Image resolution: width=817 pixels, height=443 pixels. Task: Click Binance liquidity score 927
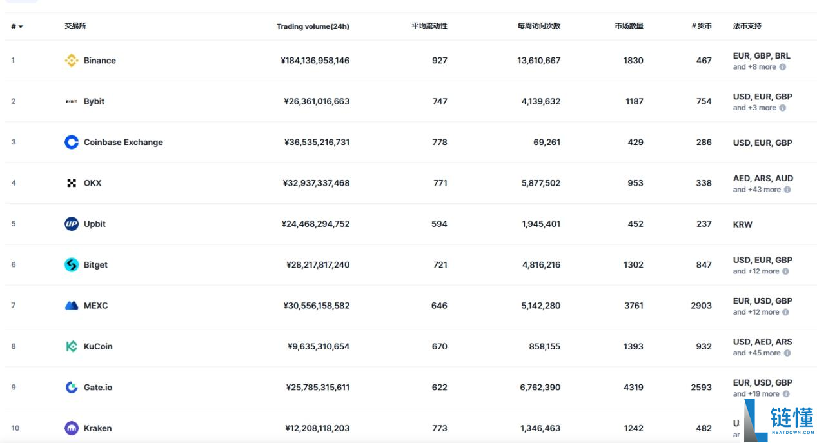pos(440,61)
